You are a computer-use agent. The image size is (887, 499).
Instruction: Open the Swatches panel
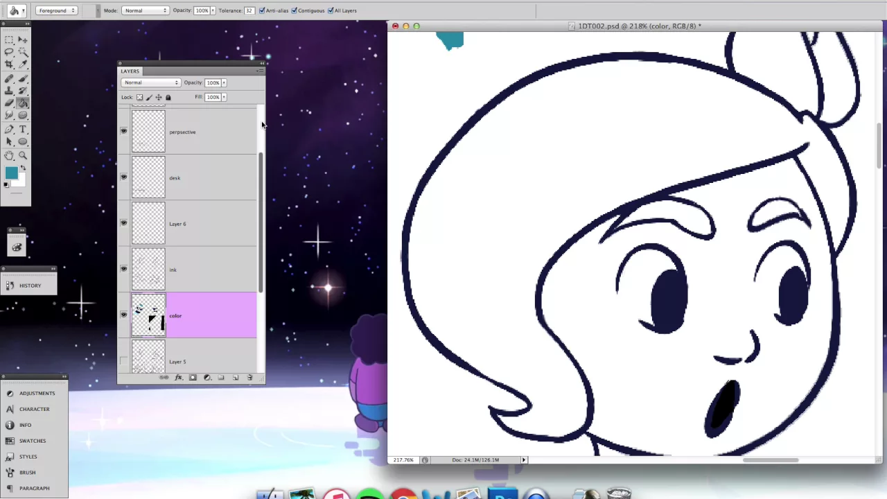pyautogui.click(x=34, y=441)
